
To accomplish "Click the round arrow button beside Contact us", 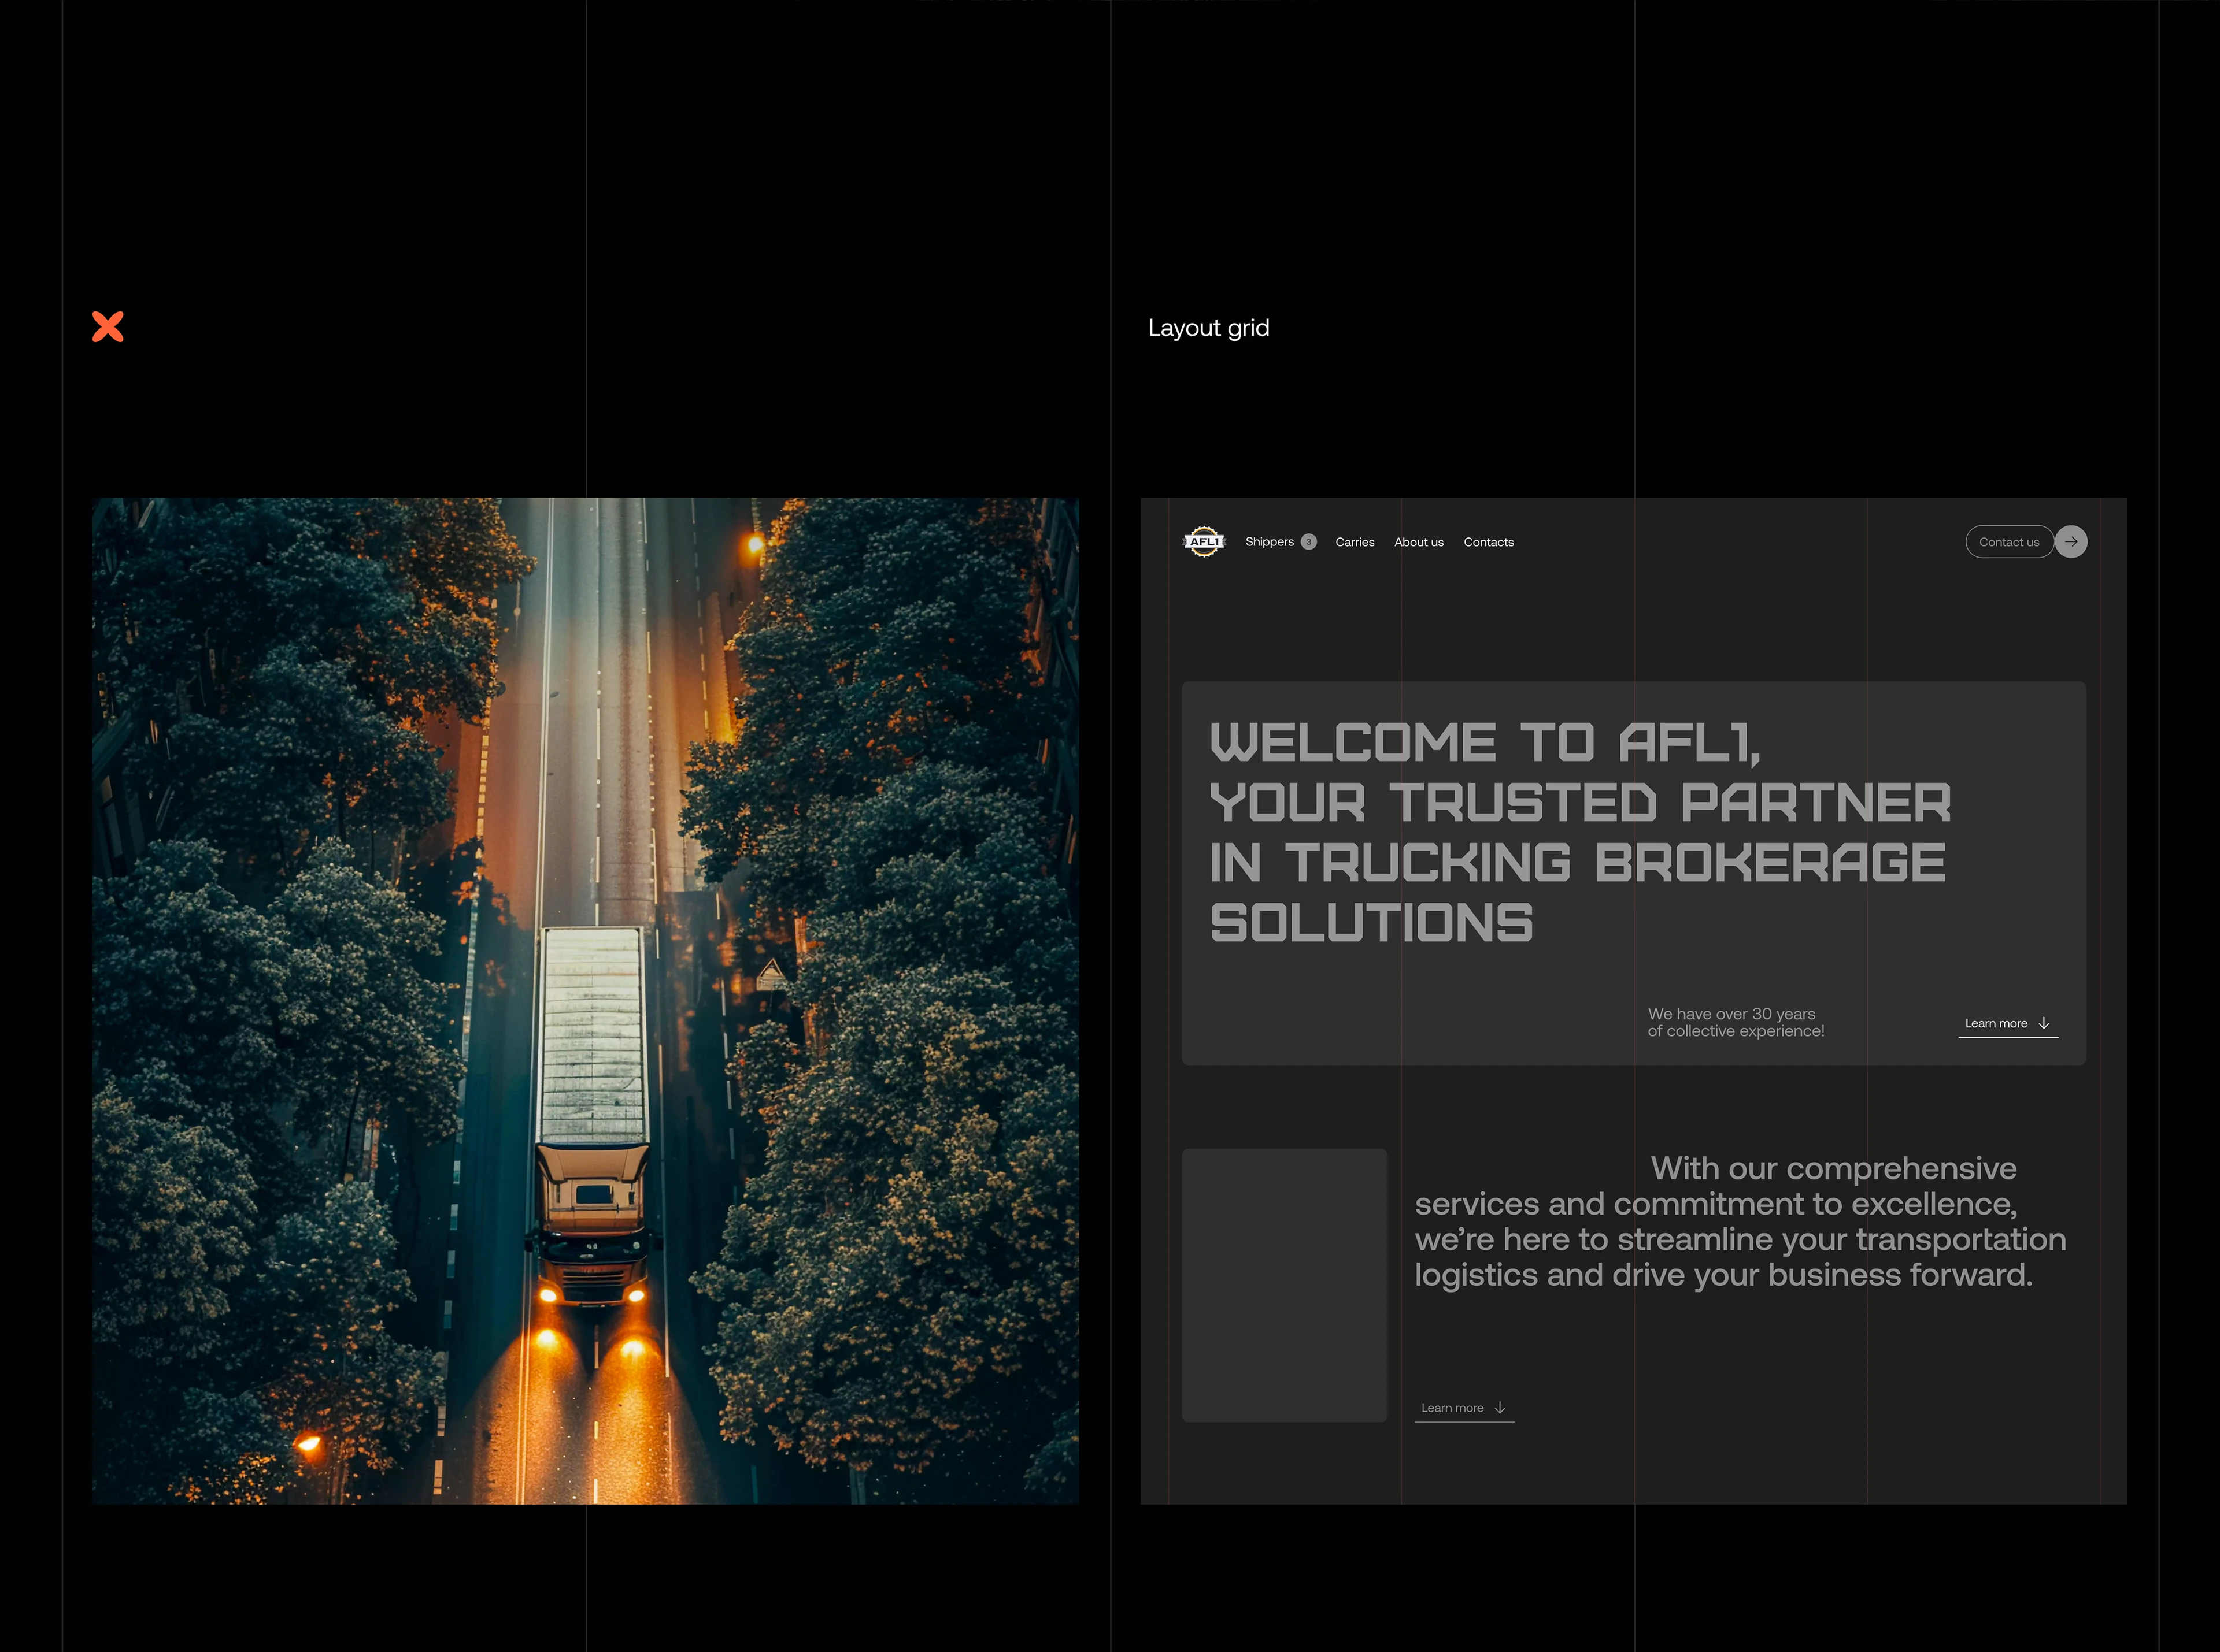I will click(2071, 542).
